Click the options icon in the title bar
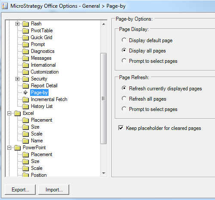Image resolution: width=215 pixels, height=200 pixels. 5,6
